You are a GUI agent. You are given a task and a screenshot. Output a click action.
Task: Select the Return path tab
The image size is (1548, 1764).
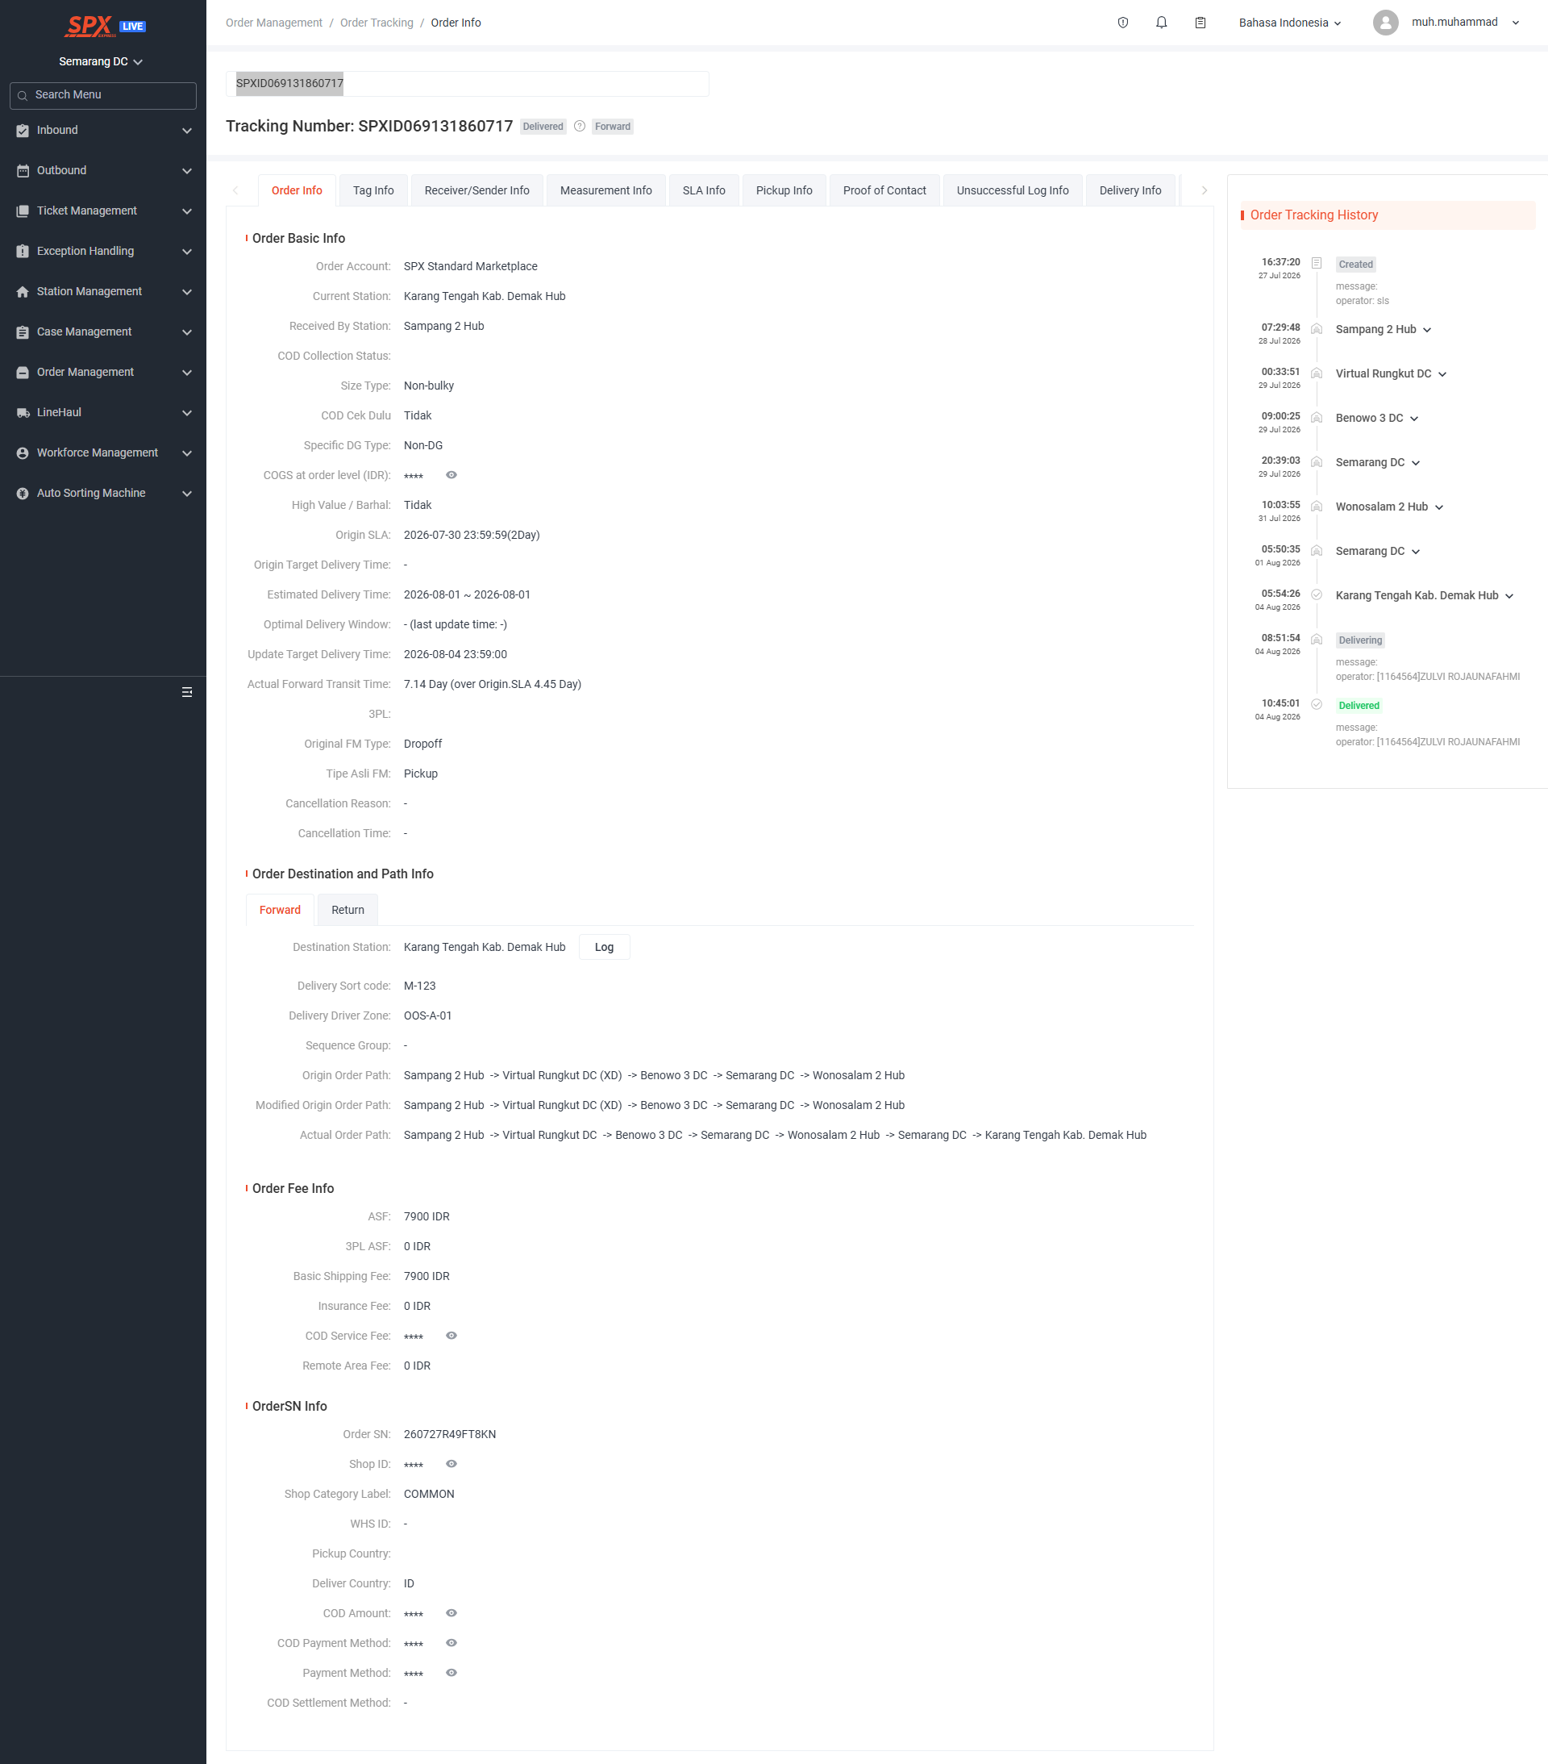click(347, 911)
